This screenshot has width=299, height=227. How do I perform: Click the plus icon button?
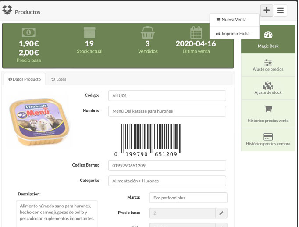click(266, 11)
